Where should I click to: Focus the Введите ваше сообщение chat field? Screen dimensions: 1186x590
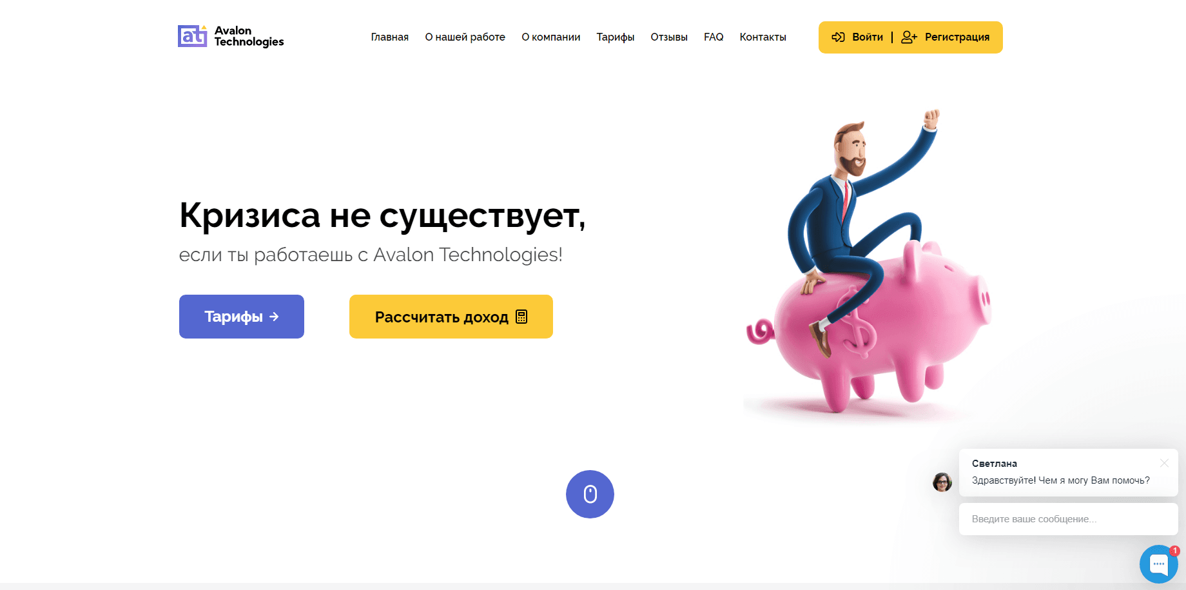(1068, 519)
